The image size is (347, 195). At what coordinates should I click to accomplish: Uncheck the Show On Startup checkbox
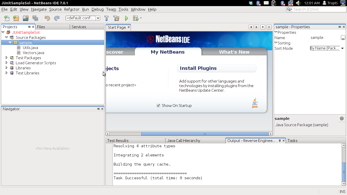pyautogui.click(x=159, y=105)
